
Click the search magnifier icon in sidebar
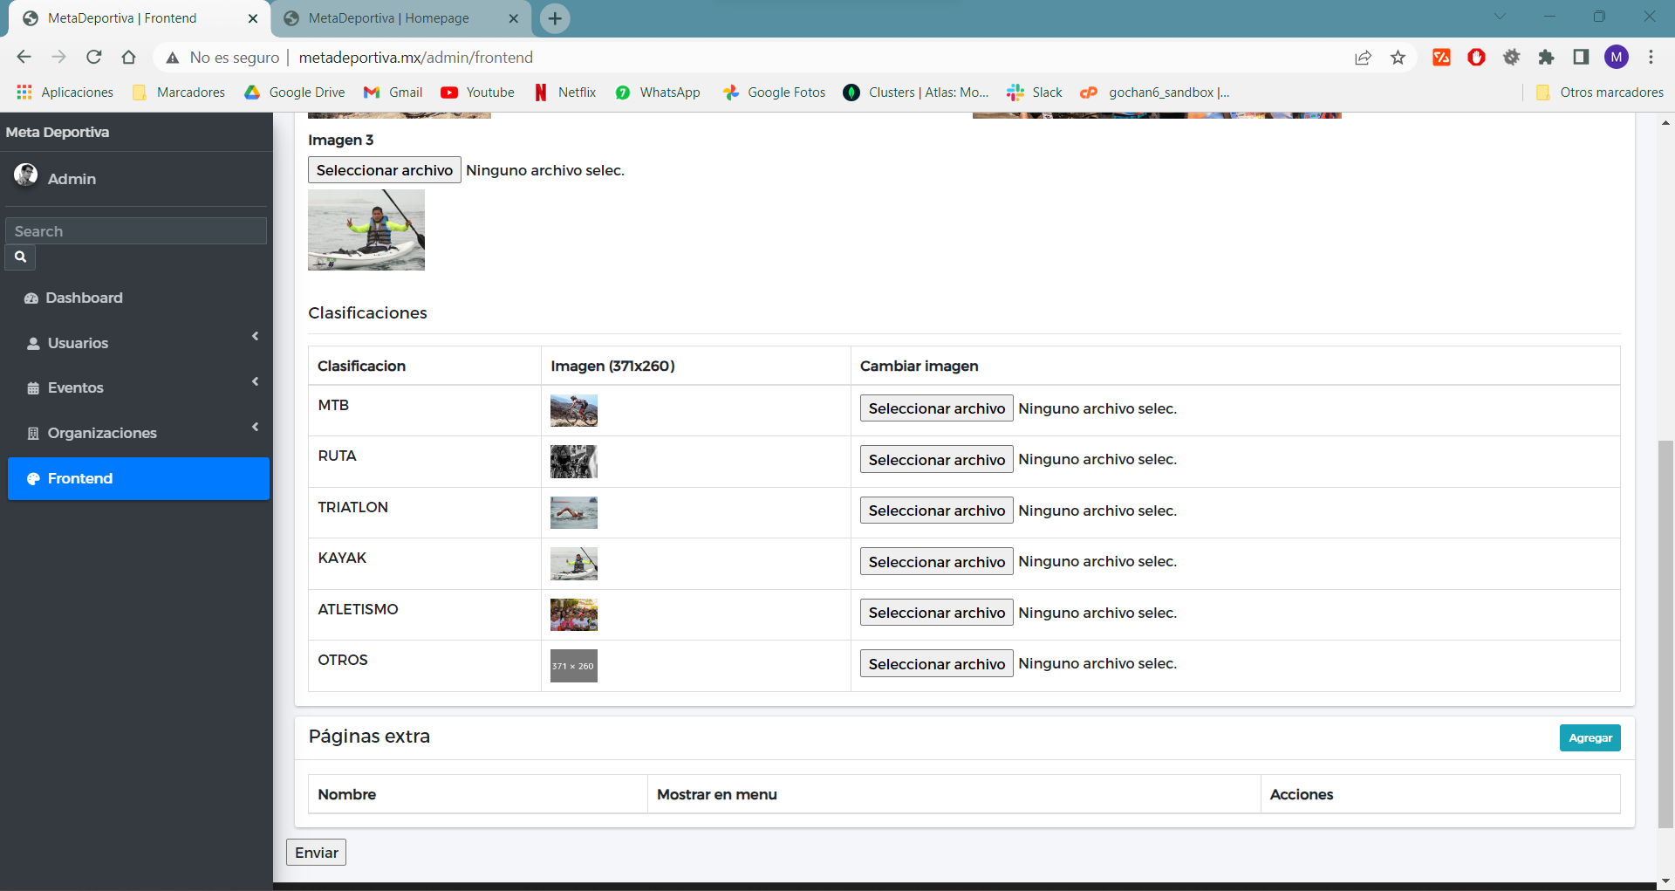pos(20,257)
